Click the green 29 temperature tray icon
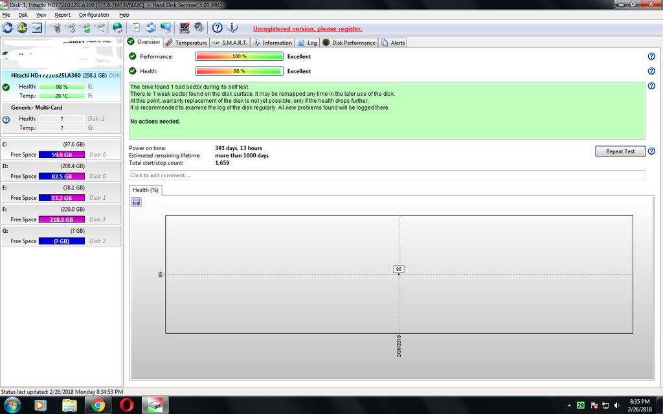 point(581,405)
